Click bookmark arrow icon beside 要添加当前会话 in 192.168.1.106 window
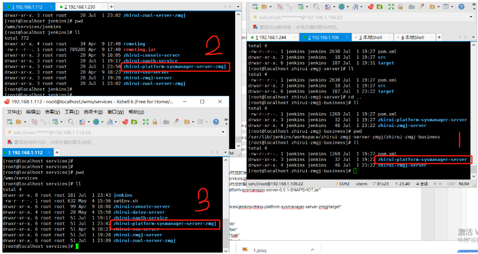Image resolution: width=478 pixels, height=254 pixels. (255, 27)
